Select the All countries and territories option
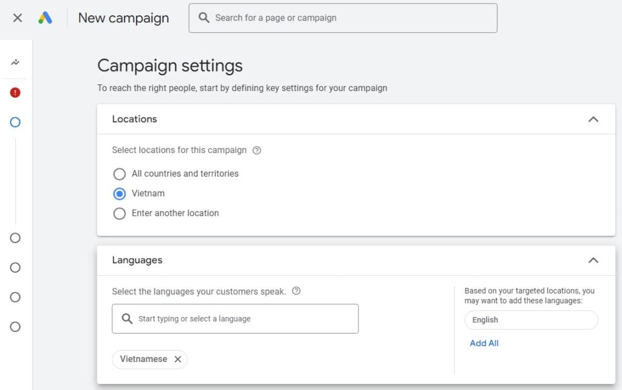 click(120, 174)
